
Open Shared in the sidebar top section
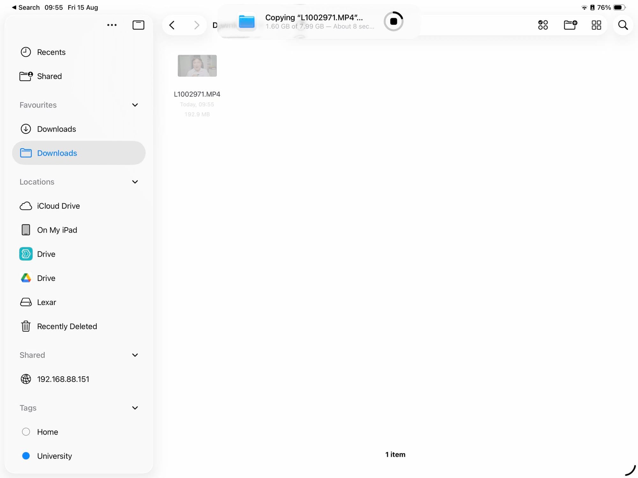[x=79, y=76]
